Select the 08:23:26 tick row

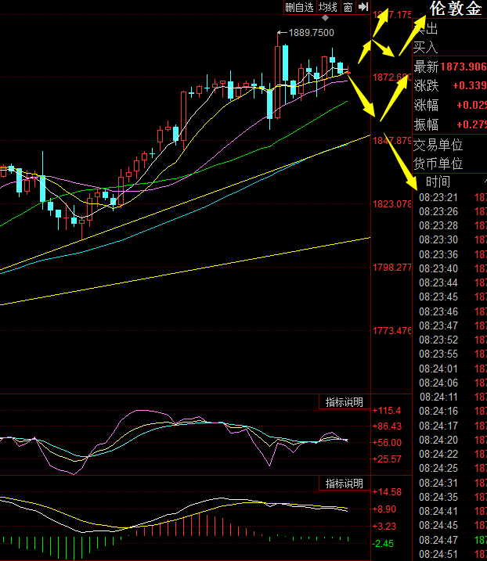[x=453, y=211]
